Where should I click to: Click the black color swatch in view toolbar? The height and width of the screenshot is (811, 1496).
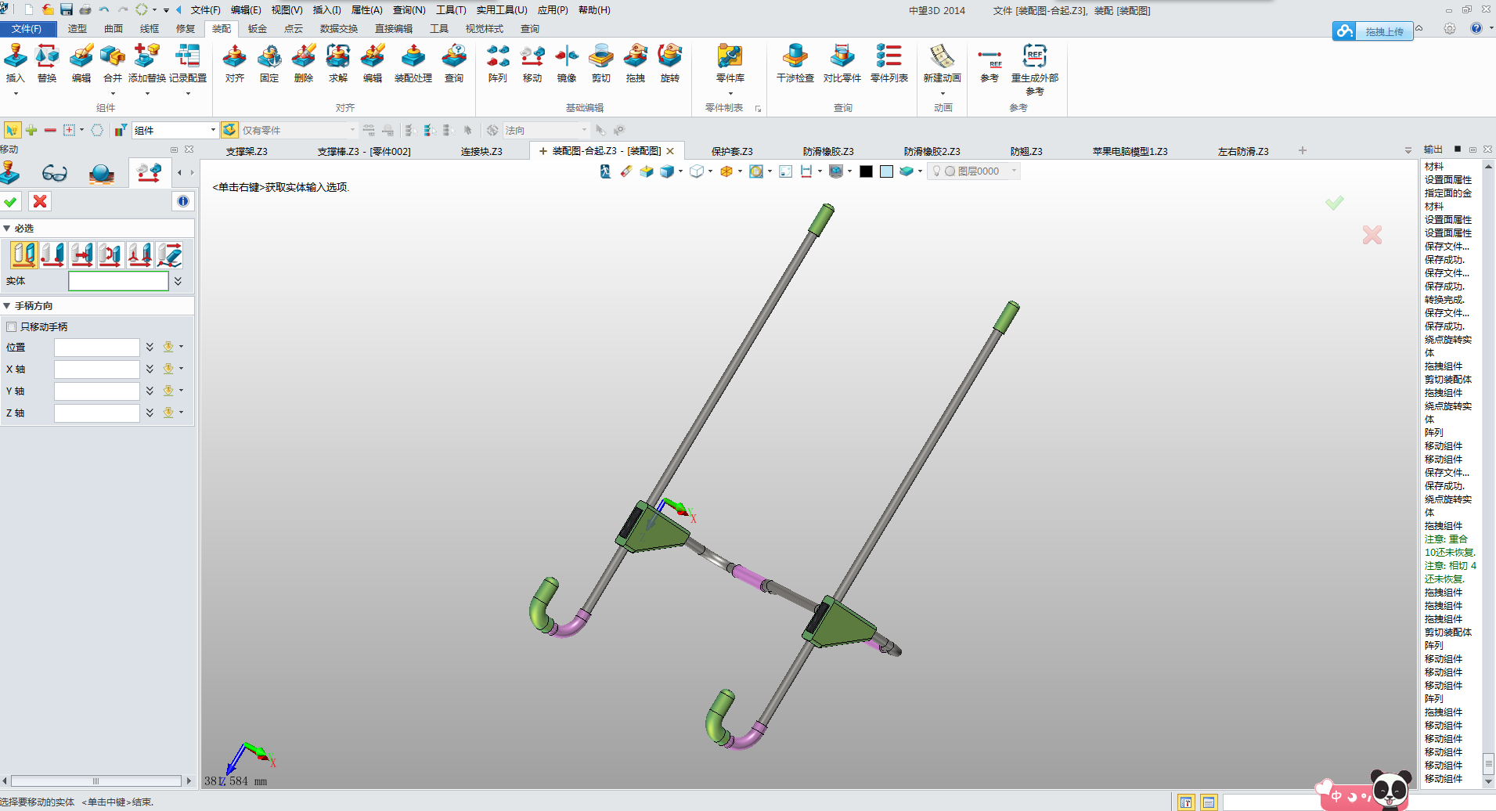tap(866, 171)
